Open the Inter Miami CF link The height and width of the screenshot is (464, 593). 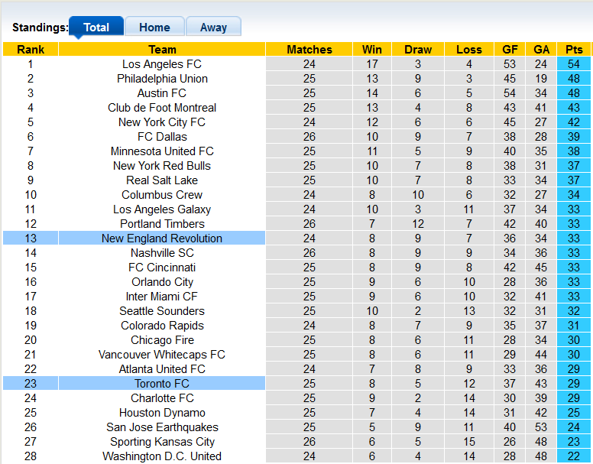tap(162, 297)
